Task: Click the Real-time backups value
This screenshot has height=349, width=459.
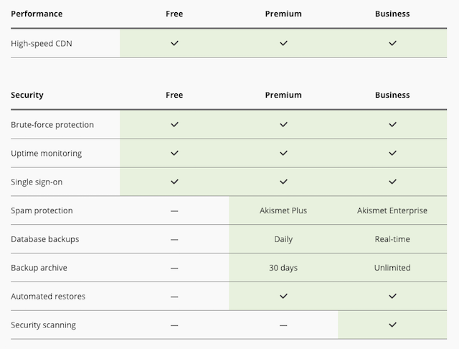Action: pyautogui.click(x=392, y=239)
